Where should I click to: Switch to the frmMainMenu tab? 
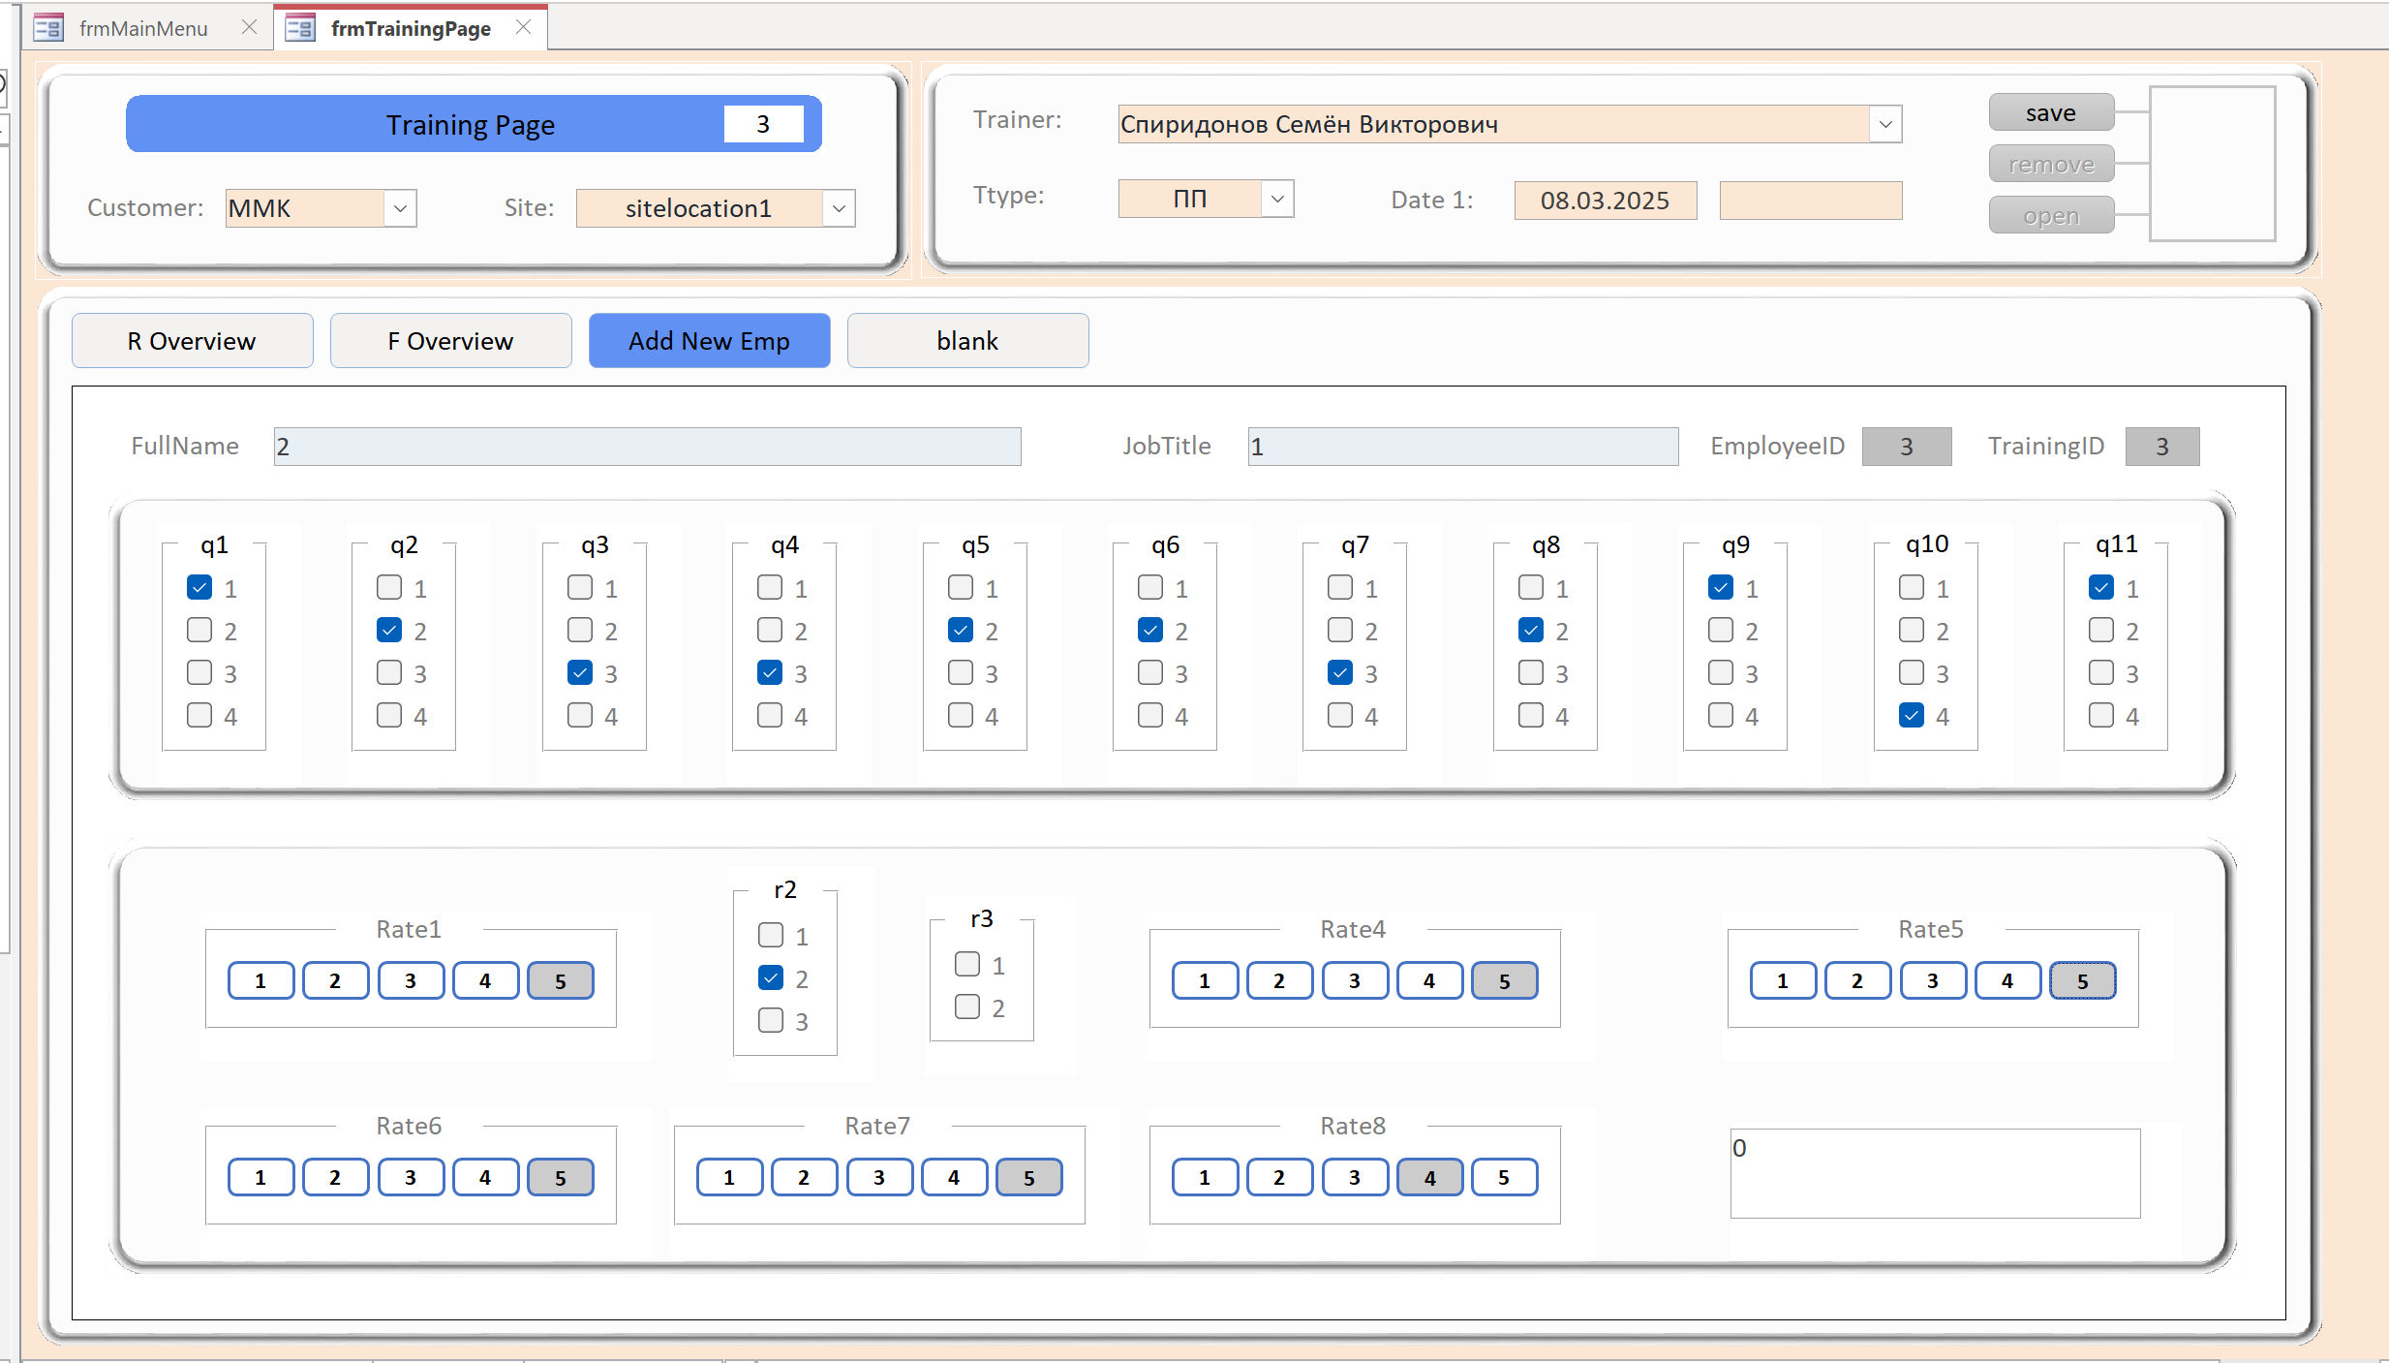point(143,28)
